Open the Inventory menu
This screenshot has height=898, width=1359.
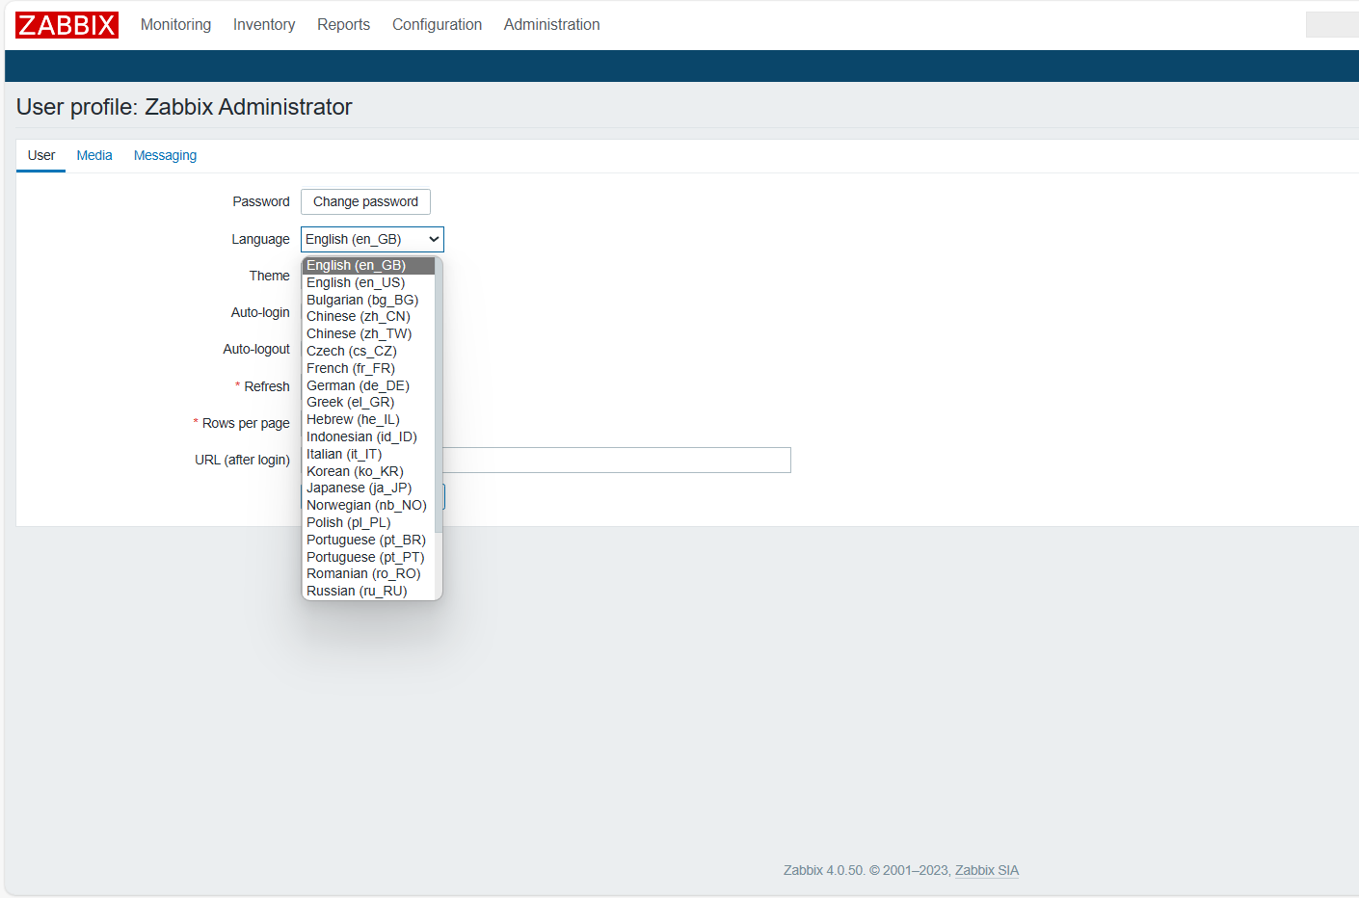tap(264, 25)
